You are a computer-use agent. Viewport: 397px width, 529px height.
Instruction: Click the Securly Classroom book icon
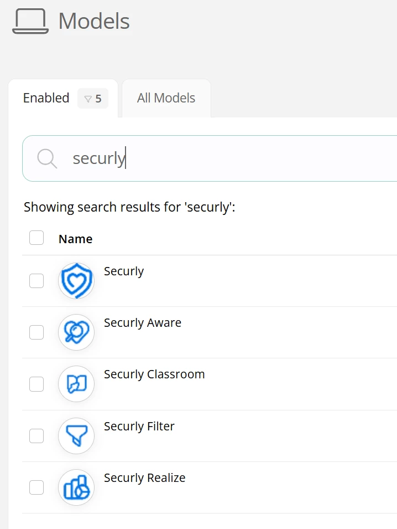[x=76, y=384]
